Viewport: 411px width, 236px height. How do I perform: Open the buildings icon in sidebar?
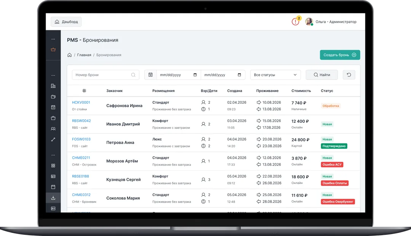tap(53, 86)
